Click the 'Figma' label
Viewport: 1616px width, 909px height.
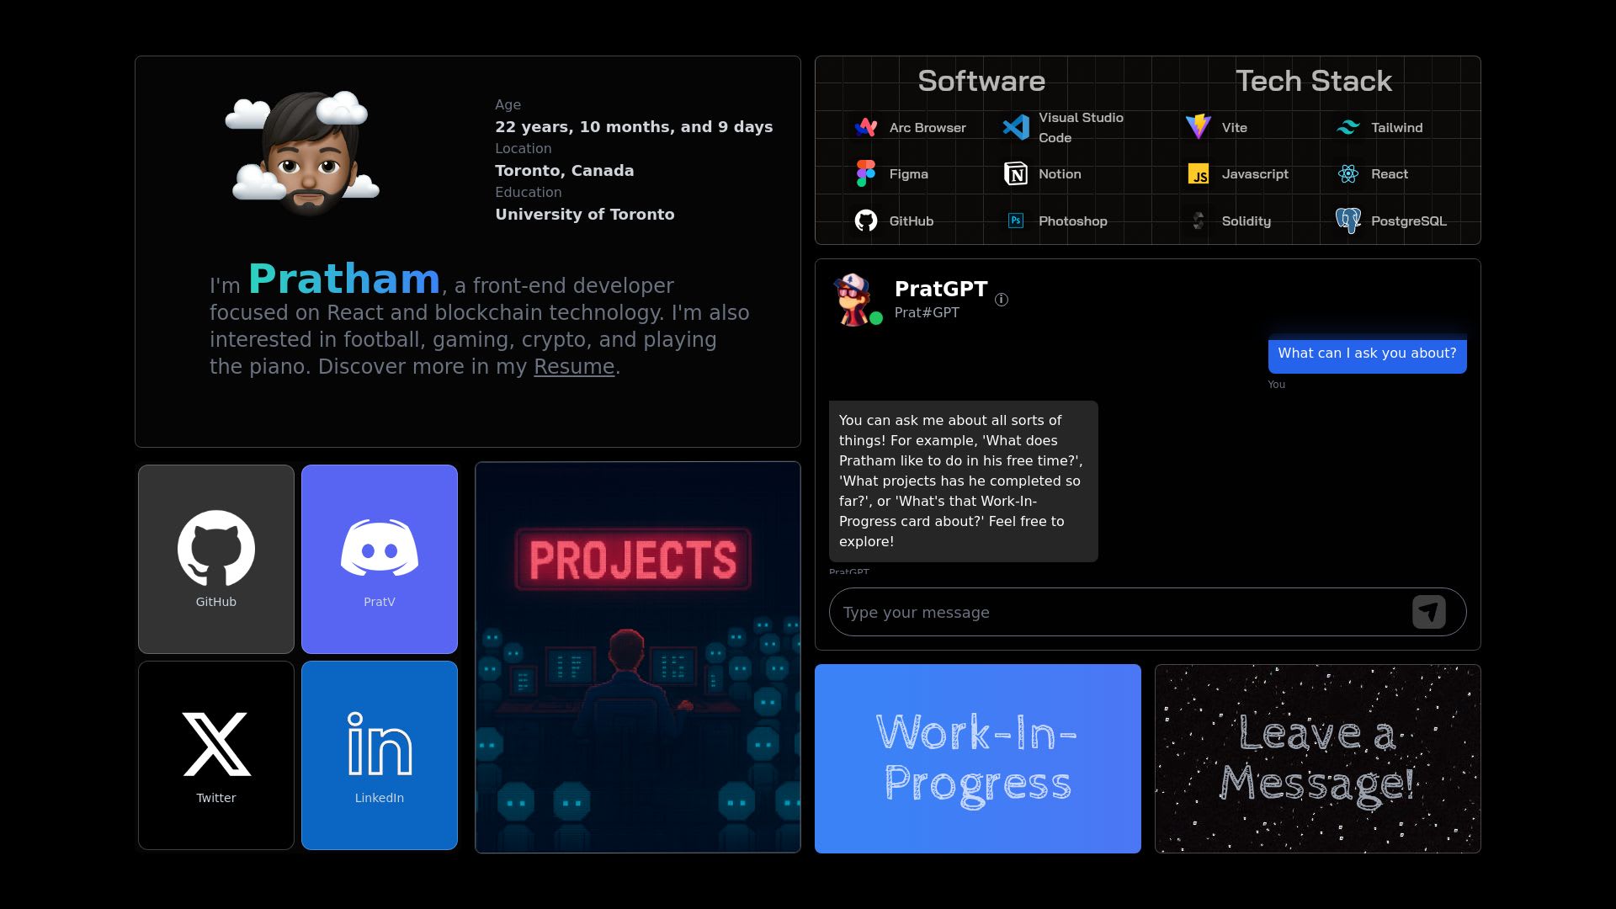click(909, 174)
